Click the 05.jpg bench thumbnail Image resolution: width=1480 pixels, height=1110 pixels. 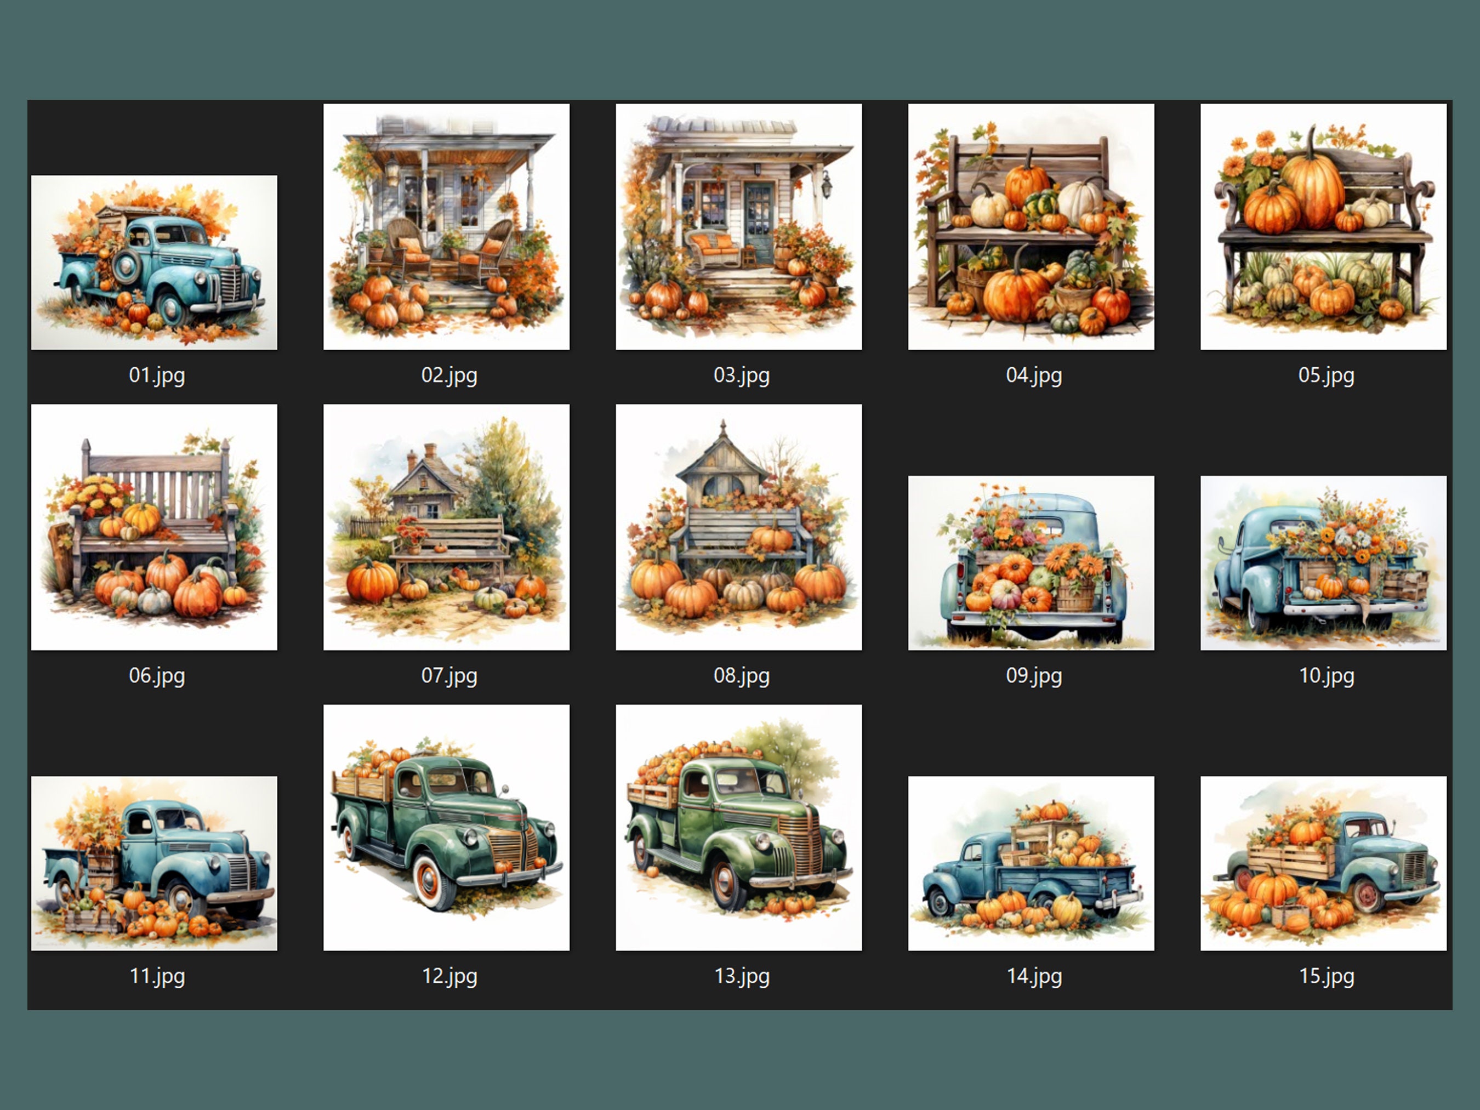coord(1323,226)
